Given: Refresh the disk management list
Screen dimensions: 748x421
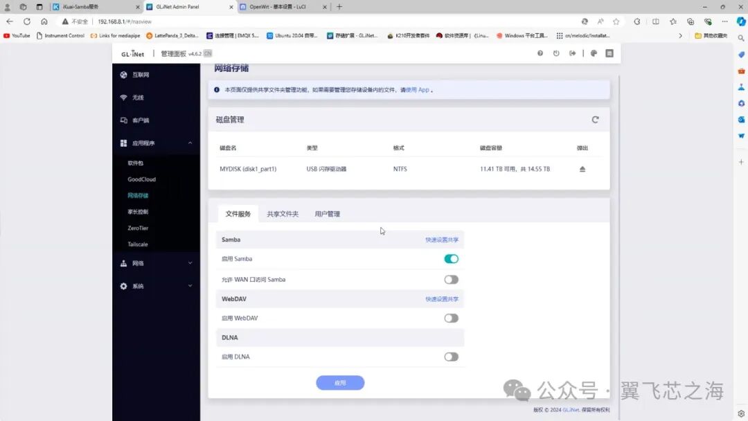Looking at the screenshot, I should pos(596,120).
